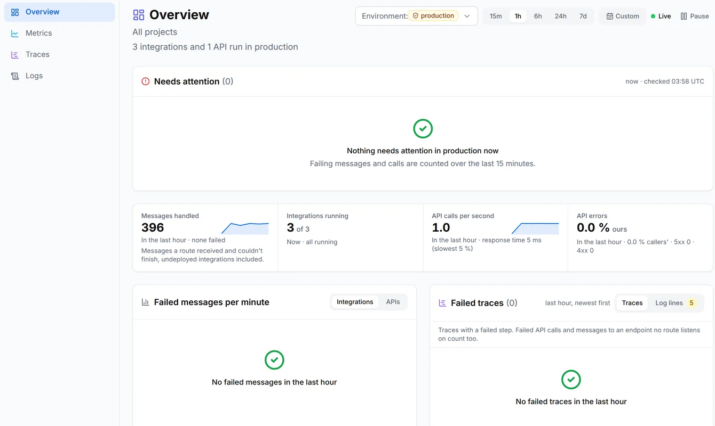Pause live updates with Pause button
The height and width of the screenshot is (426, 715).
pos(695,16)
